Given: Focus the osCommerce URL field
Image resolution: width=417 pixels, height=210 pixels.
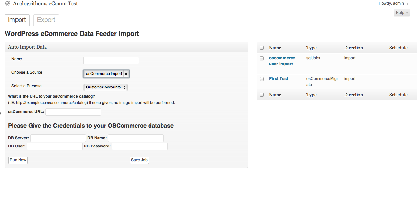Looking at the screenshot, I should [73, 112].
